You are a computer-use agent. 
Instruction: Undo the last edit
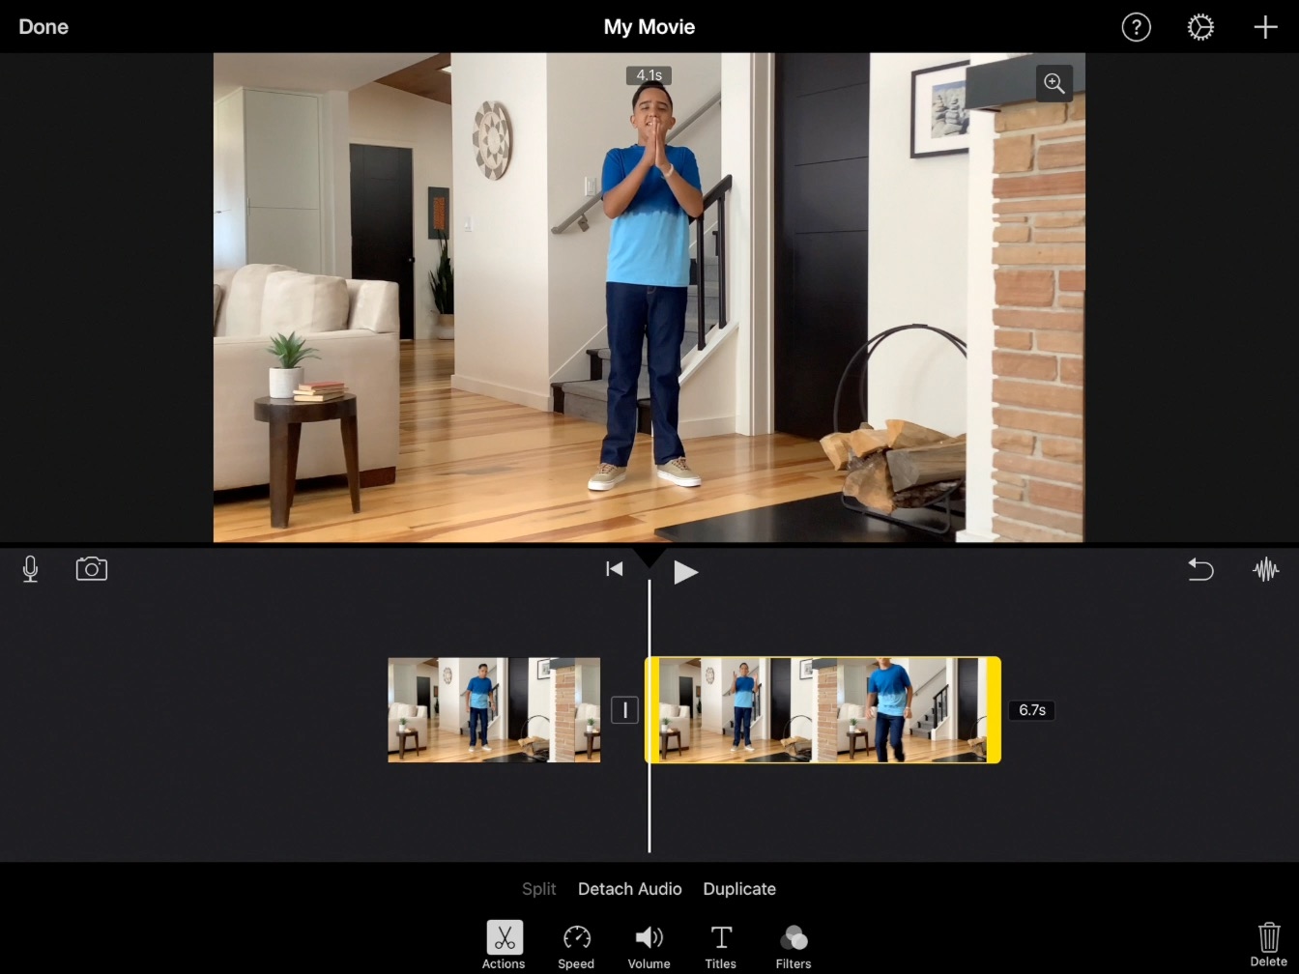coord(1200,569)
